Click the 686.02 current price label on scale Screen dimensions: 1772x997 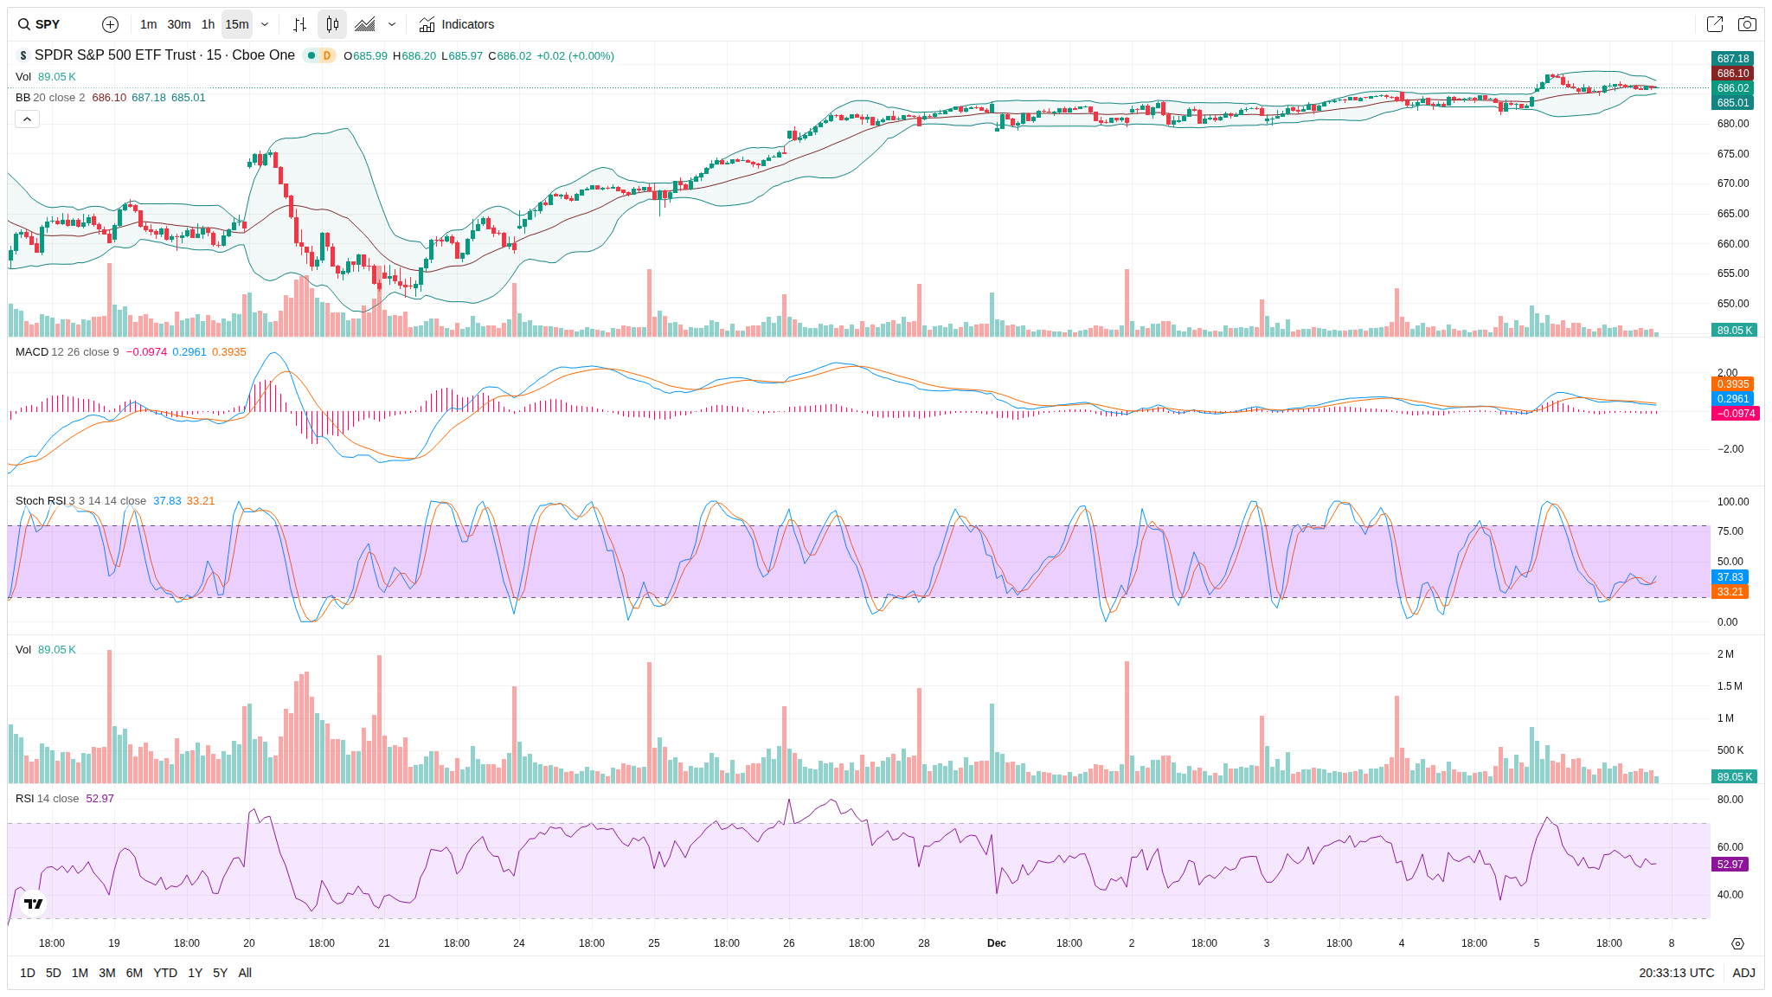[x=1733, y=88]
